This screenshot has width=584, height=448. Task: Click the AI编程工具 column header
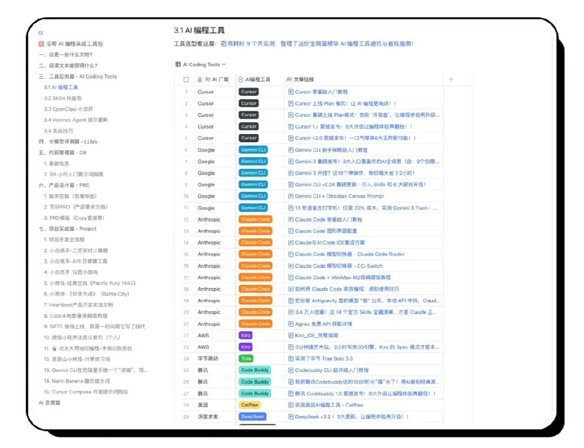point(254,79)
